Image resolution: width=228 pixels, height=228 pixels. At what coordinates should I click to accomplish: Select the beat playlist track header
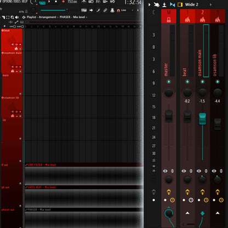(12, 39)
